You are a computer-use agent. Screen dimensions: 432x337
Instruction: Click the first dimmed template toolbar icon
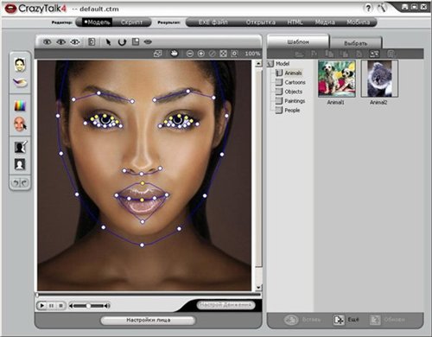(x=299, y=54)
